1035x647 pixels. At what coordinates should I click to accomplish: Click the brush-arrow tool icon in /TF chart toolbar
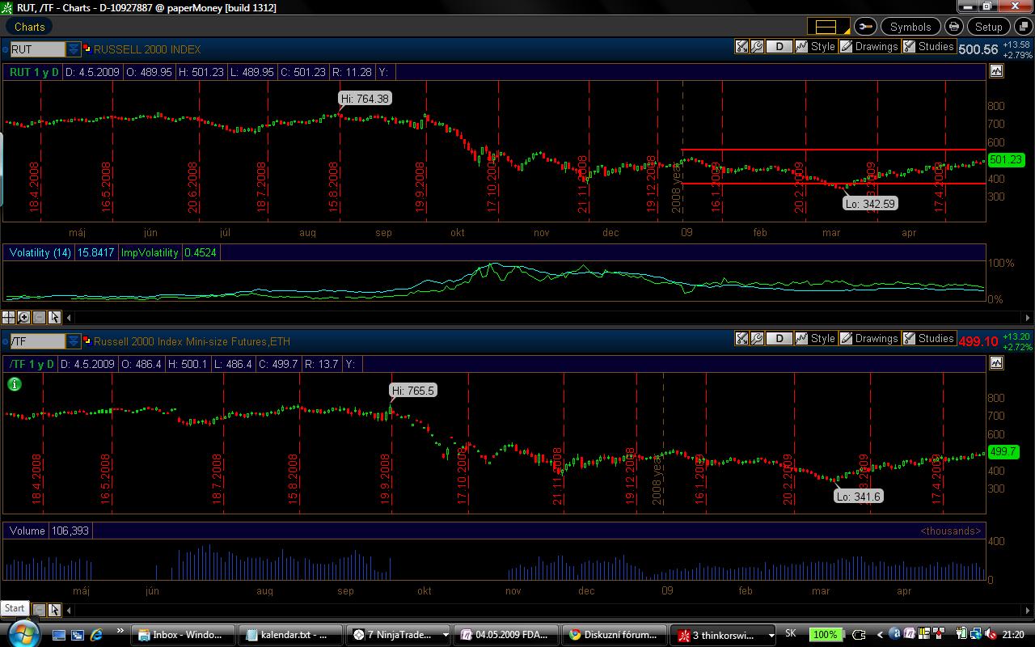[741, 339]
